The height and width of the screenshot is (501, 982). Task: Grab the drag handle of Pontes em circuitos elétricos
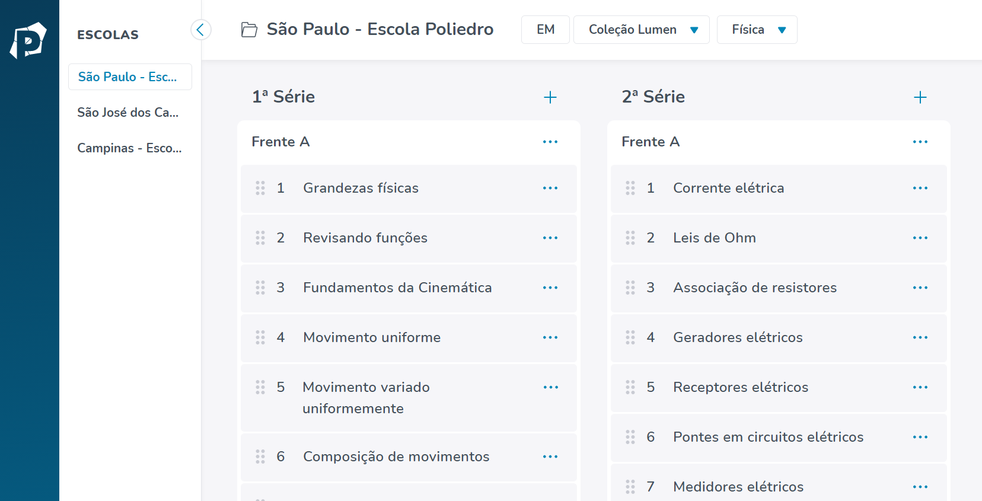click(x=630, y=437)
